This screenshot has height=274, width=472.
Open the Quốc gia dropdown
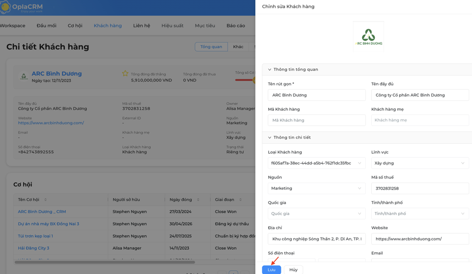316,214
